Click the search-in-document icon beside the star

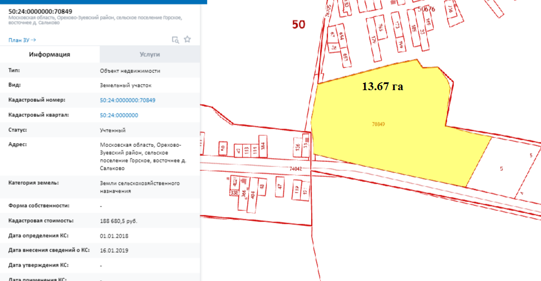coord(175,40)
